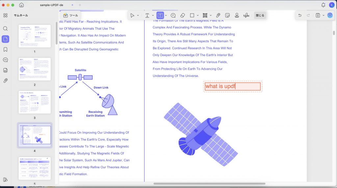Select the eraser tool in toolbar

point(182,15)
